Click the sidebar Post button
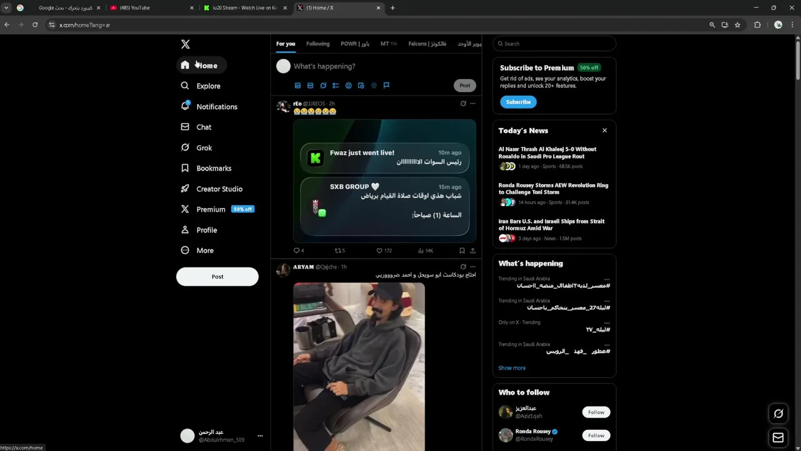 [x=217, y=276]
